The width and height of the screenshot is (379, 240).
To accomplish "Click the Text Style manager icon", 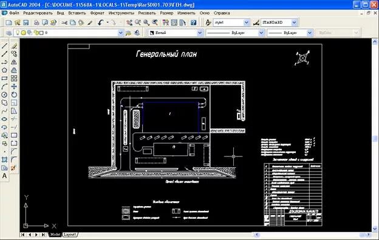I will point(208,22).
